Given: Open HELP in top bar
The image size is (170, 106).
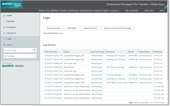Looking at the screenshot, I should [162, 11].
